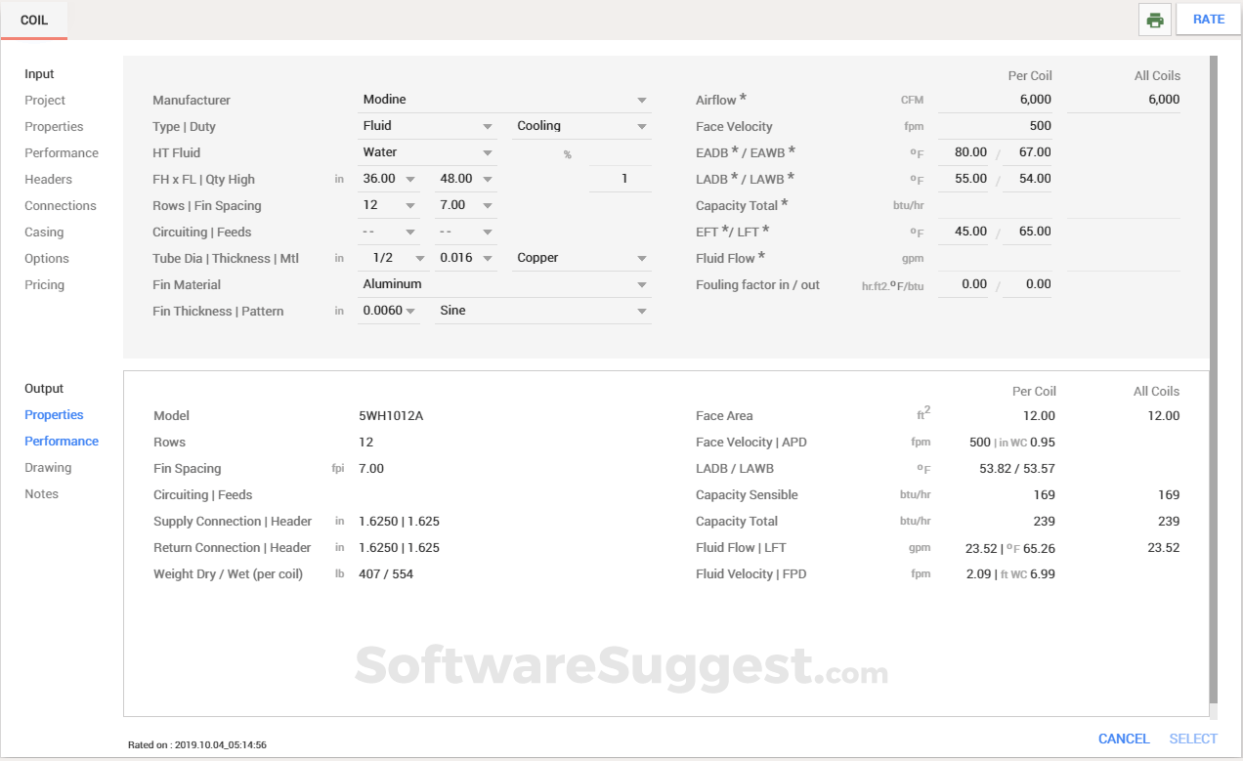1243x761 pixels.
Task: Open the Pricing input section
Action: (43, 284)
